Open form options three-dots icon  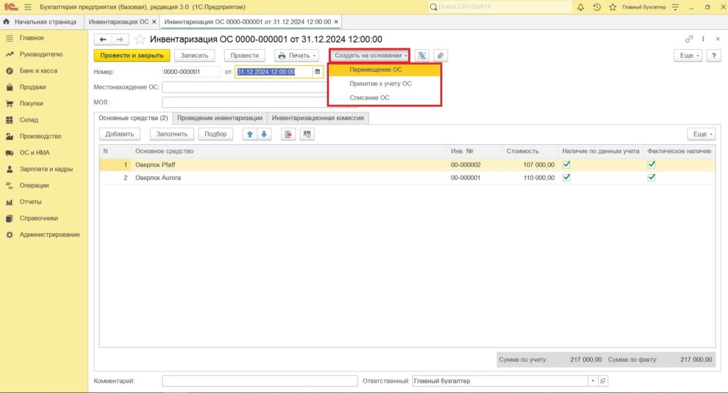703,39
